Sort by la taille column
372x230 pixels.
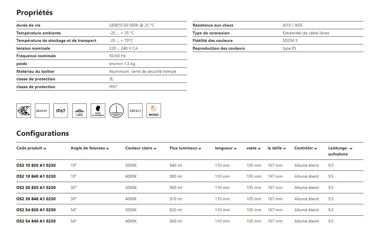(277, 148)
